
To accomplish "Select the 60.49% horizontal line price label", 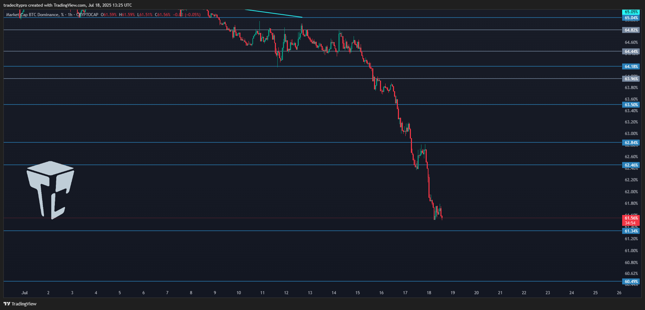I will [631, 282].
